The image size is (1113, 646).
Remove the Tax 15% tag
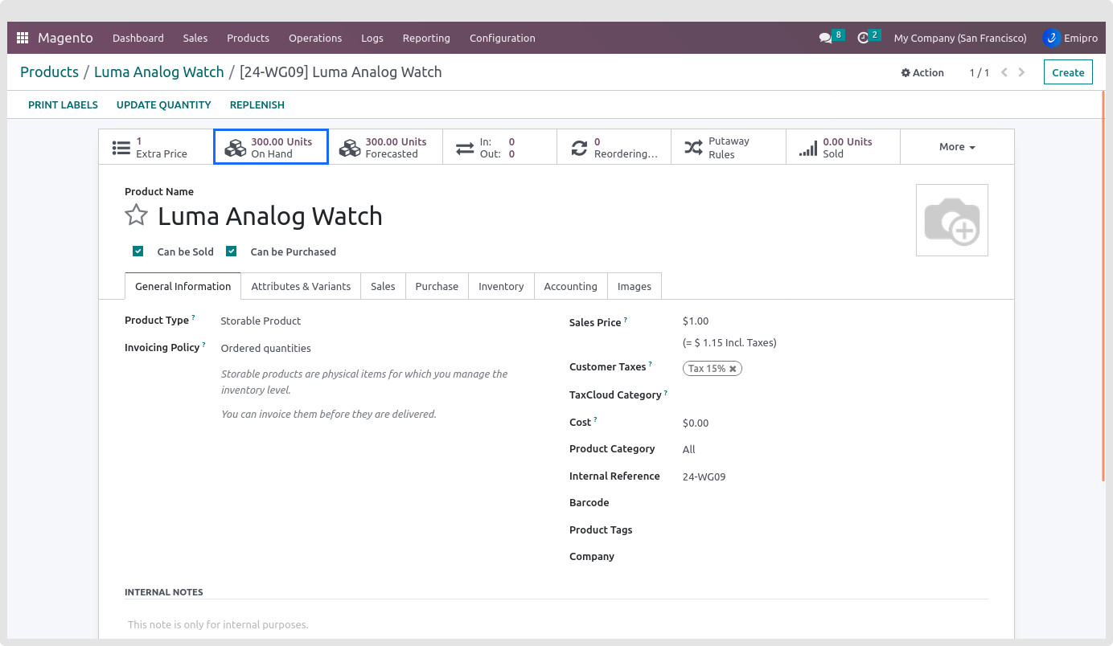click(733, 369)
